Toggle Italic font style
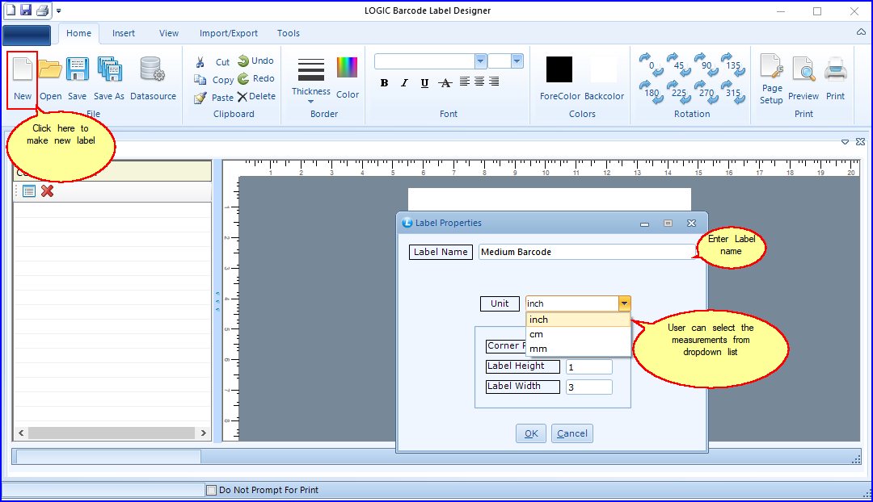 (x=404, y=83)
